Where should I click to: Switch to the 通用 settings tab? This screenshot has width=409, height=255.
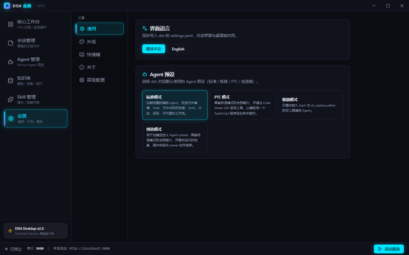tap(100, 29)
